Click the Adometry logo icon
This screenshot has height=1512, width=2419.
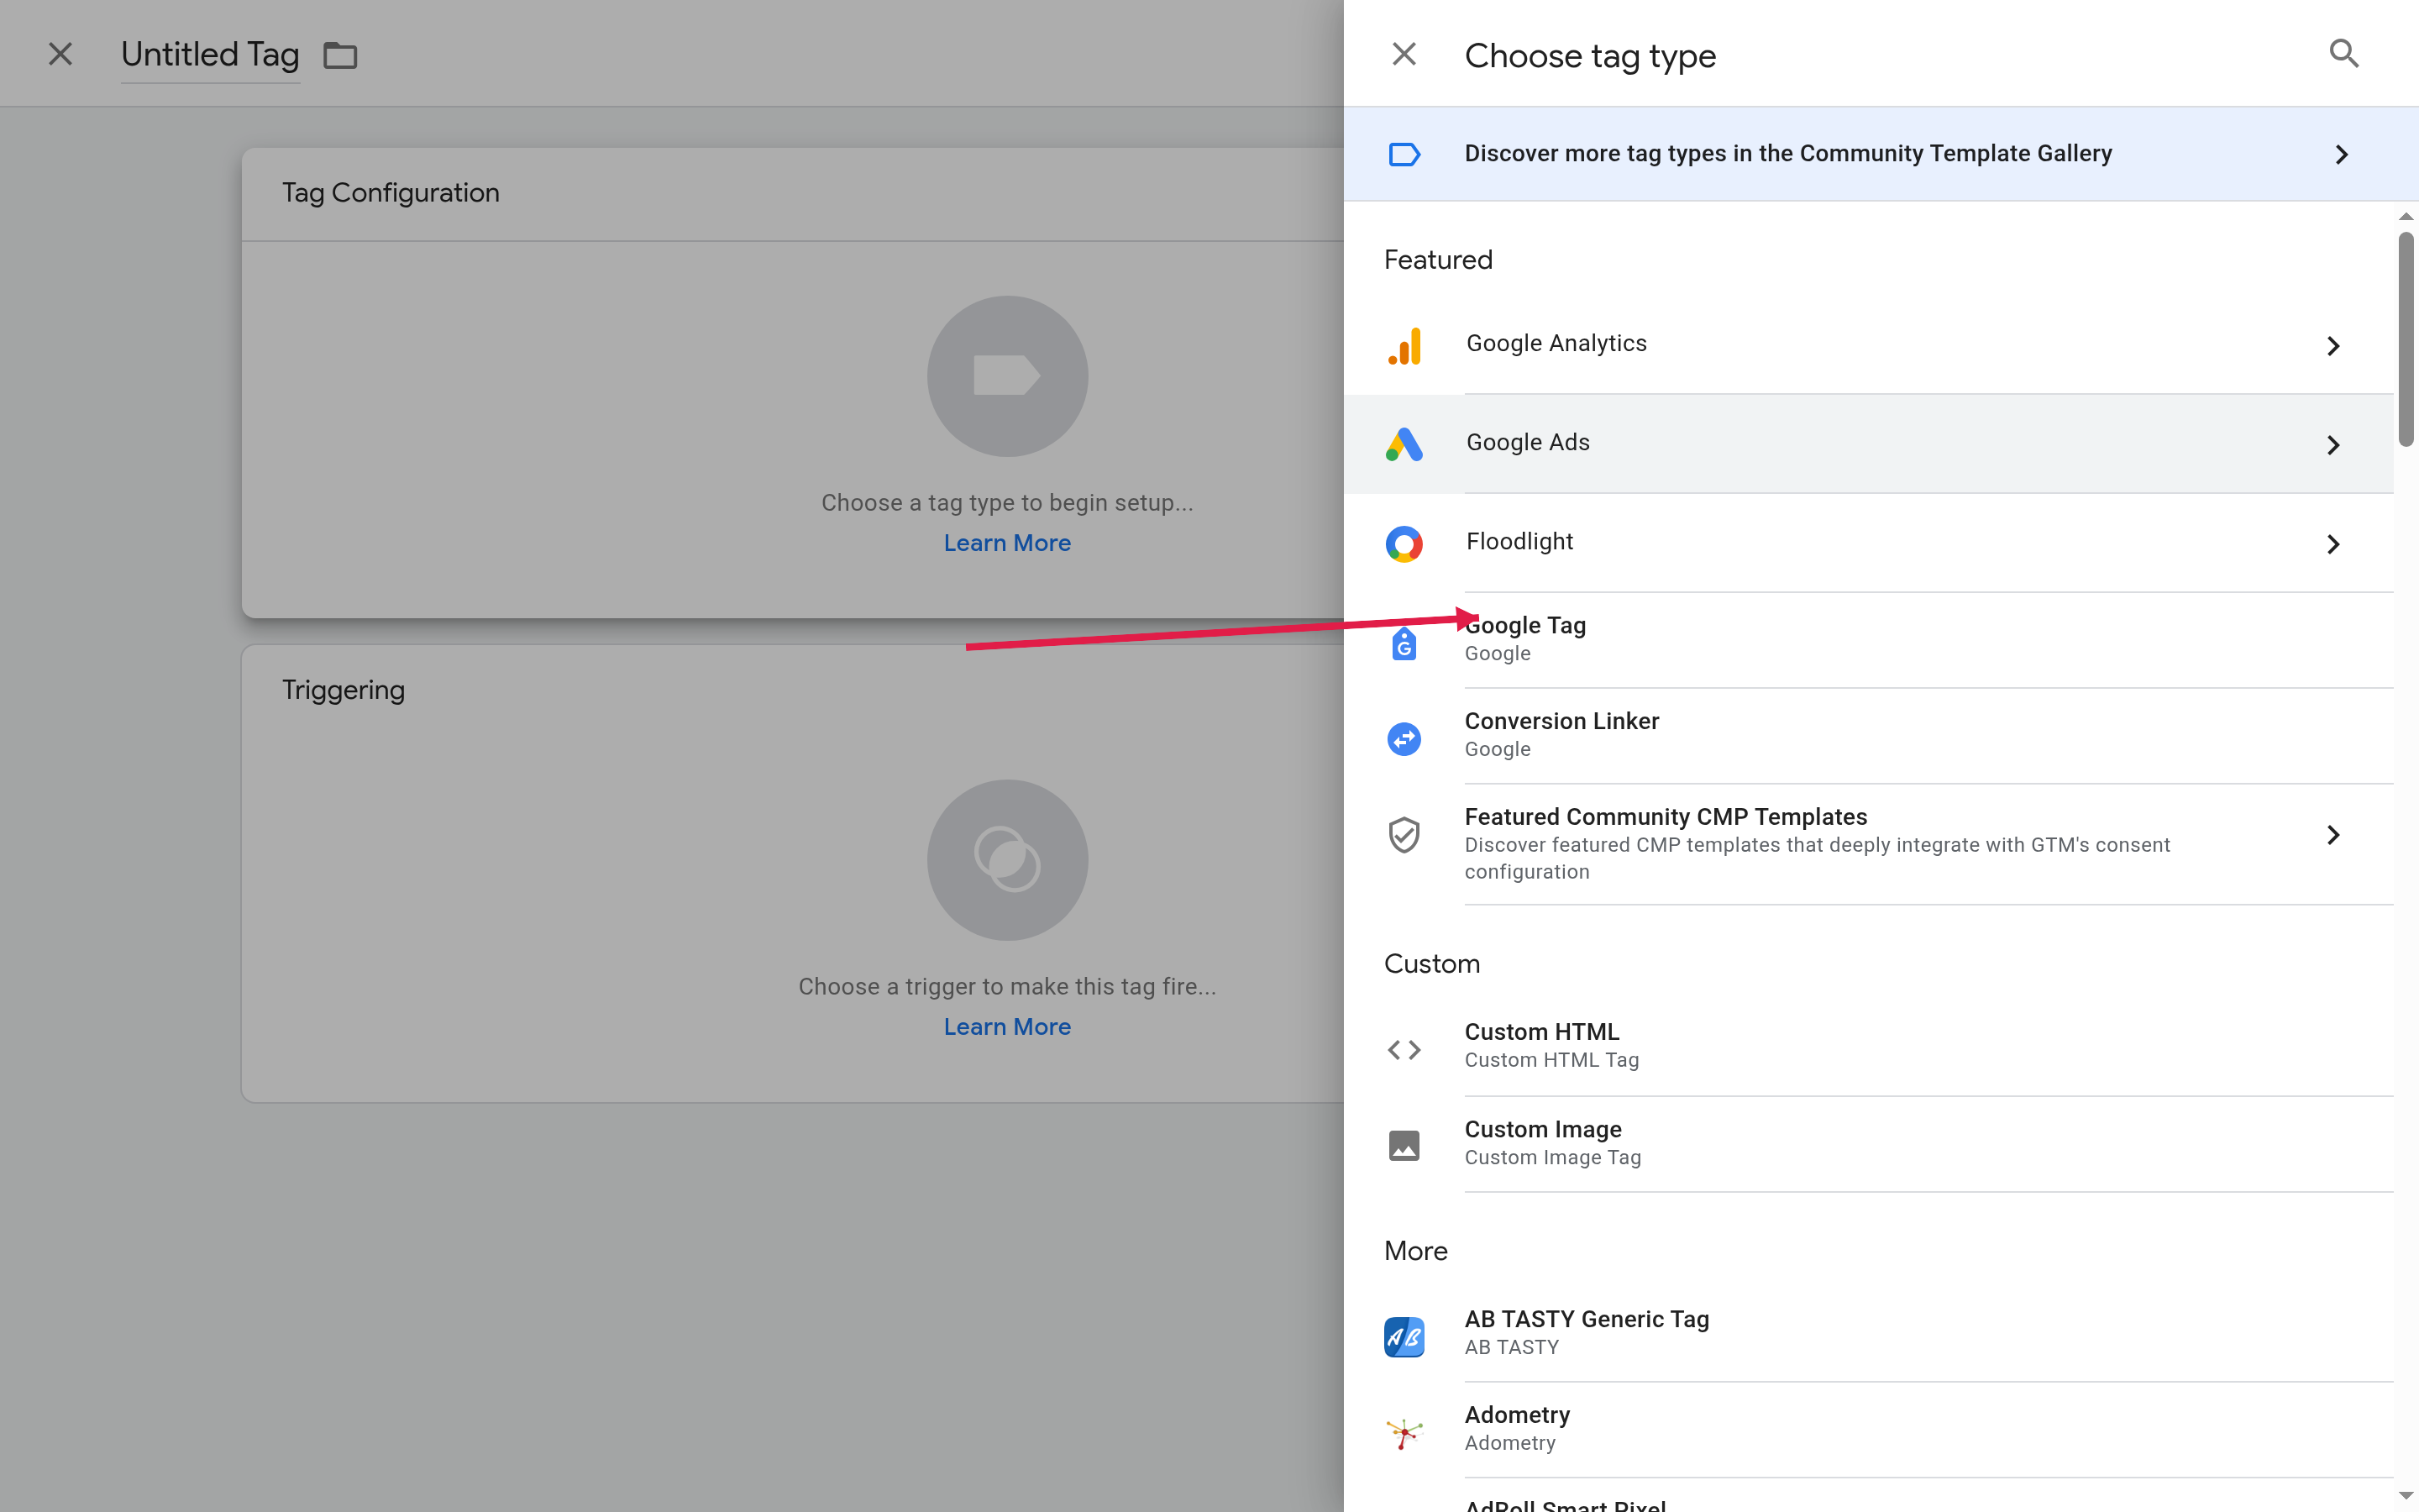pyautogui.click(x=1404, y=1432)
